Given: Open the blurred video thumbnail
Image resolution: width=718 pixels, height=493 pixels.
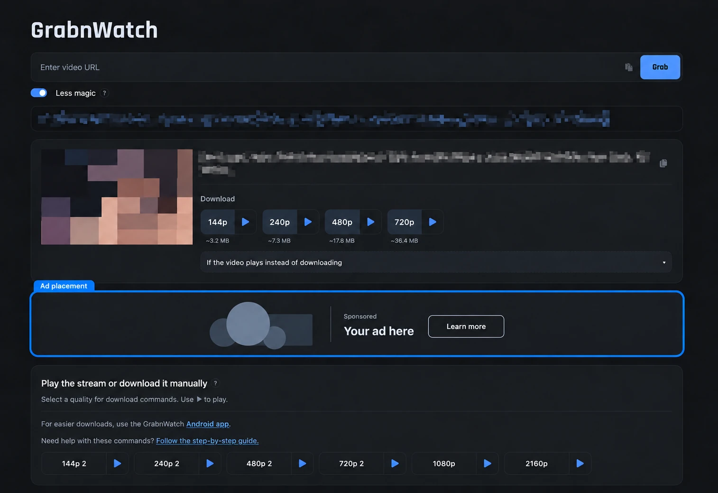Looking at the screenshot, I should point(117,197).
